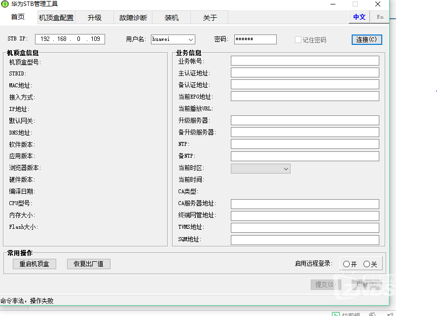Viewport: 437px width, 316px height.
Task: Click the 业务帐号 input field
Action: (x=305, y=61)
